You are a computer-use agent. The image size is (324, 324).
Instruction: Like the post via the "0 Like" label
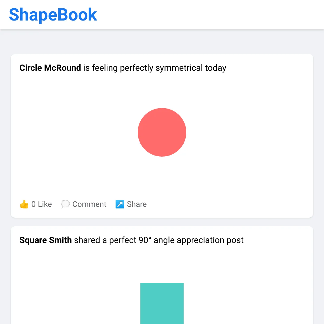click(x=42, y=204)
